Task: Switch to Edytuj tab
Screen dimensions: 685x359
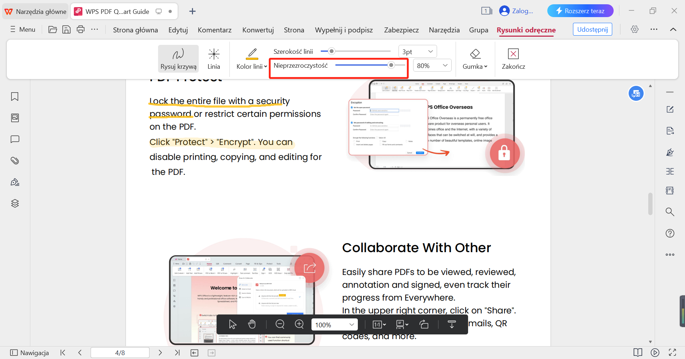Action: (178, 30)
